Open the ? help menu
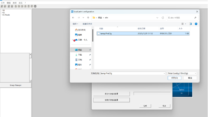208x117 pixels. 25,3
